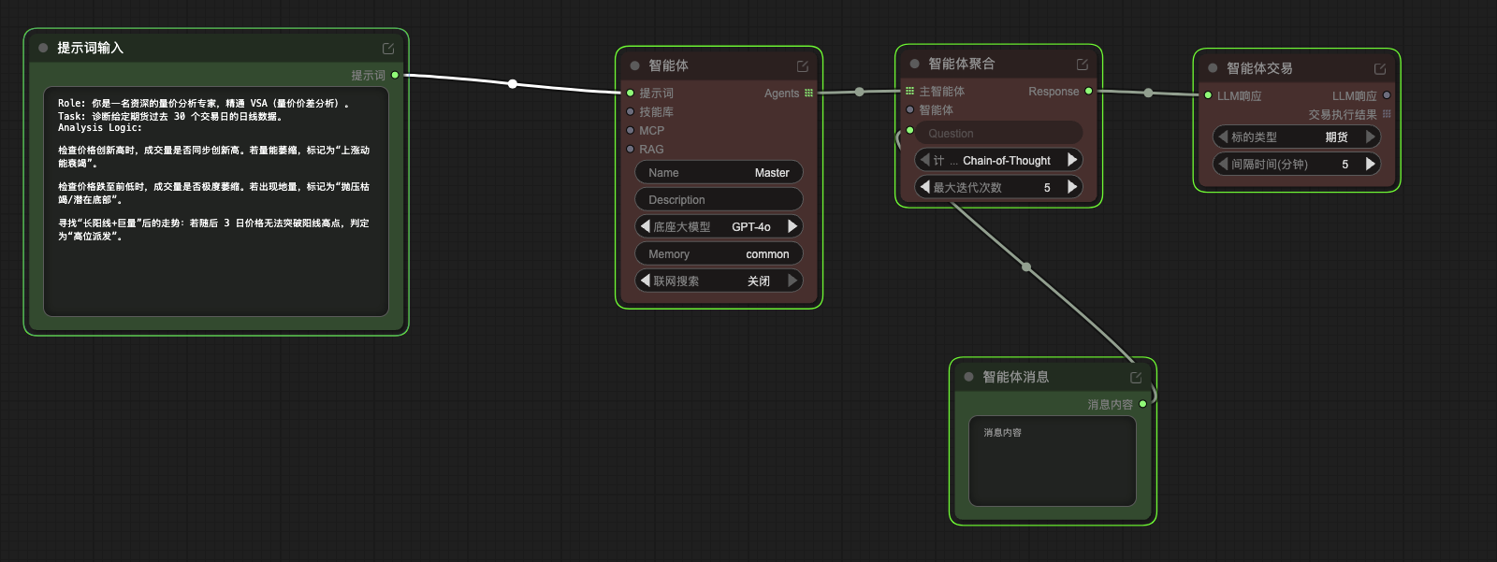1497x562 pixels.
Task: Click the 消息内容 text area
Action: 1052,461
